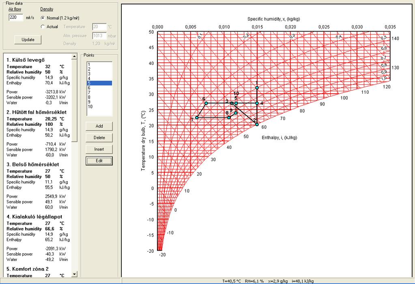The height and width of the screenshot is (284, 415).
Task: Click the Insert point button
Action: [x=99, y=149]
